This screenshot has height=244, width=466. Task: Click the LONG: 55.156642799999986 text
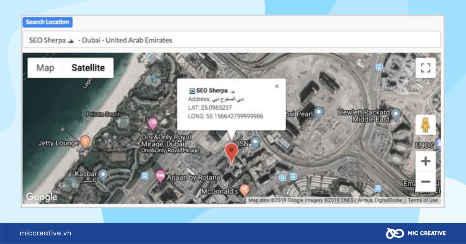tap(226, 116)
